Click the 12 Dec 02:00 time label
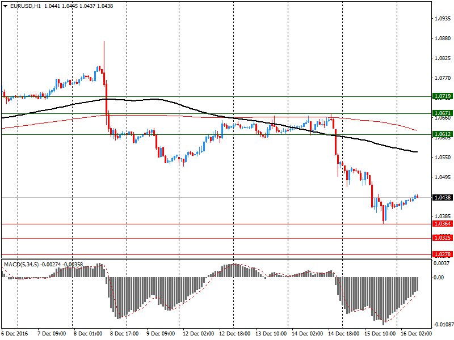The width and height of the screenshot is (454, 340). tap(198, 334)
